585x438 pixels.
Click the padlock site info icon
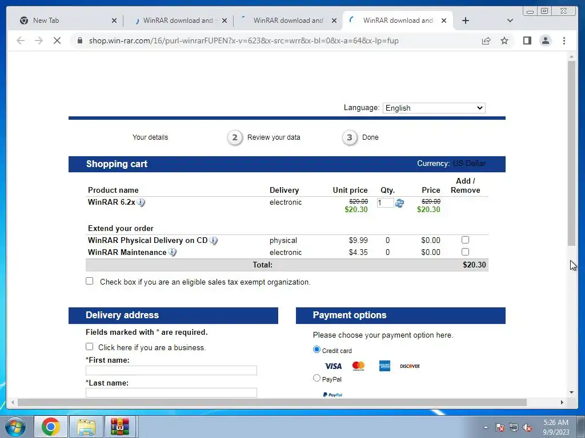(x=80, y=40)
